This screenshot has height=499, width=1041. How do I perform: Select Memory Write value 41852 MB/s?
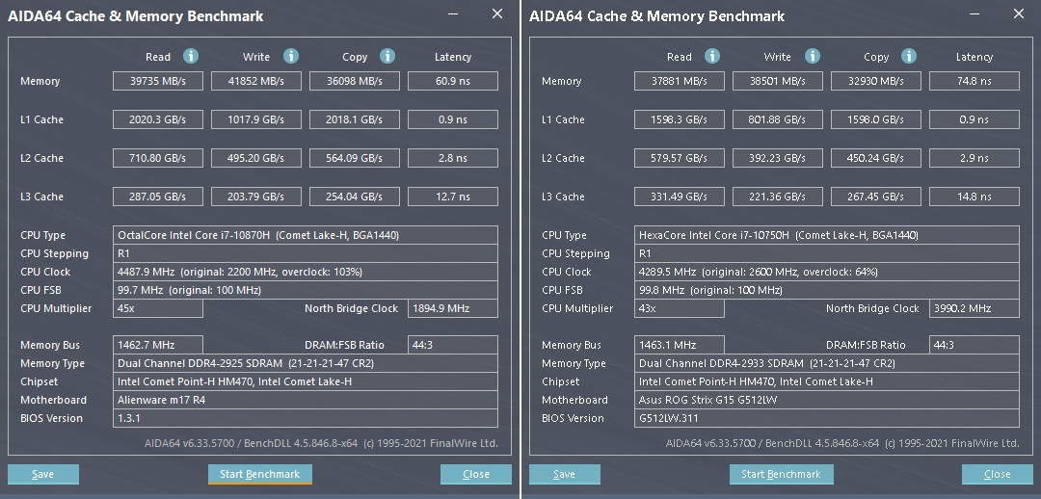tap(256, 81)
